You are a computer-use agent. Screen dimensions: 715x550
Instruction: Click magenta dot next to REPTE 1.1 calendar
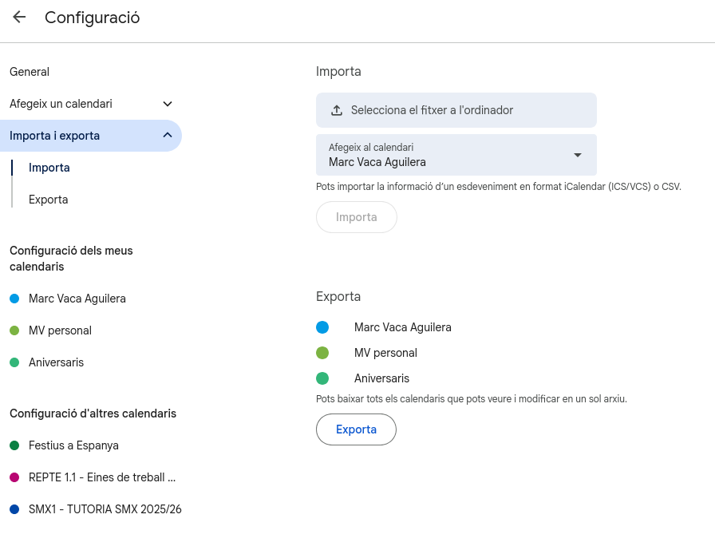pos(14,477)
